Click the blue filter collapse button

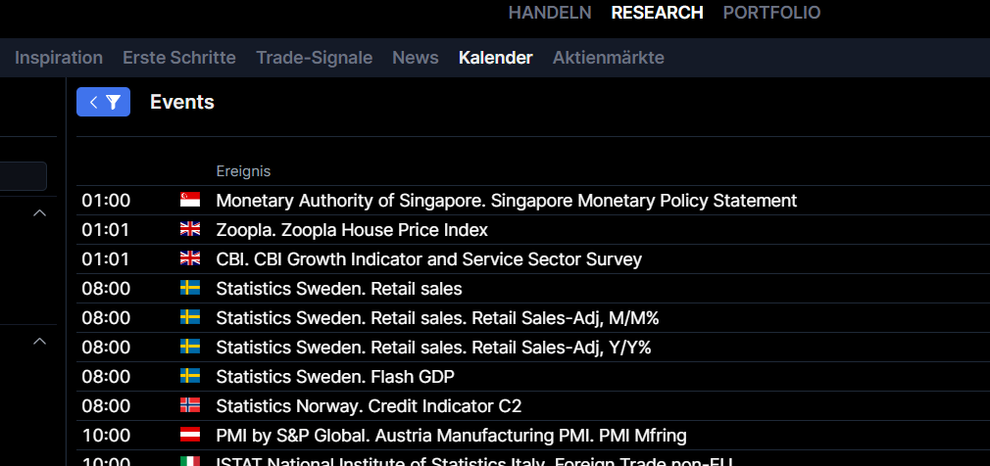[x=104, y=102]
